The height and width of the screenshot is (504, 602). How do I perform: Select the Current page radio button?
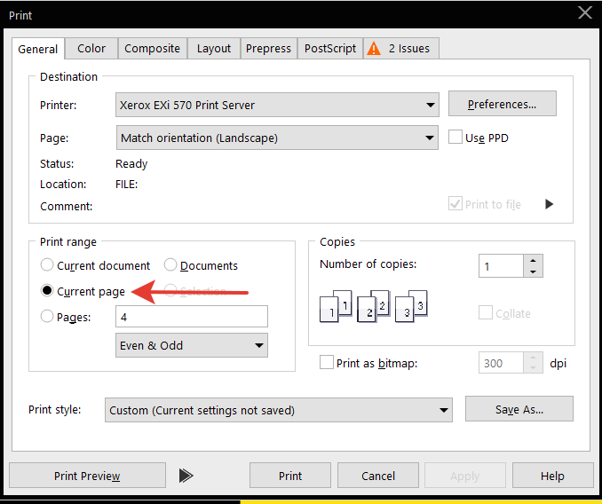click(47, 291)
